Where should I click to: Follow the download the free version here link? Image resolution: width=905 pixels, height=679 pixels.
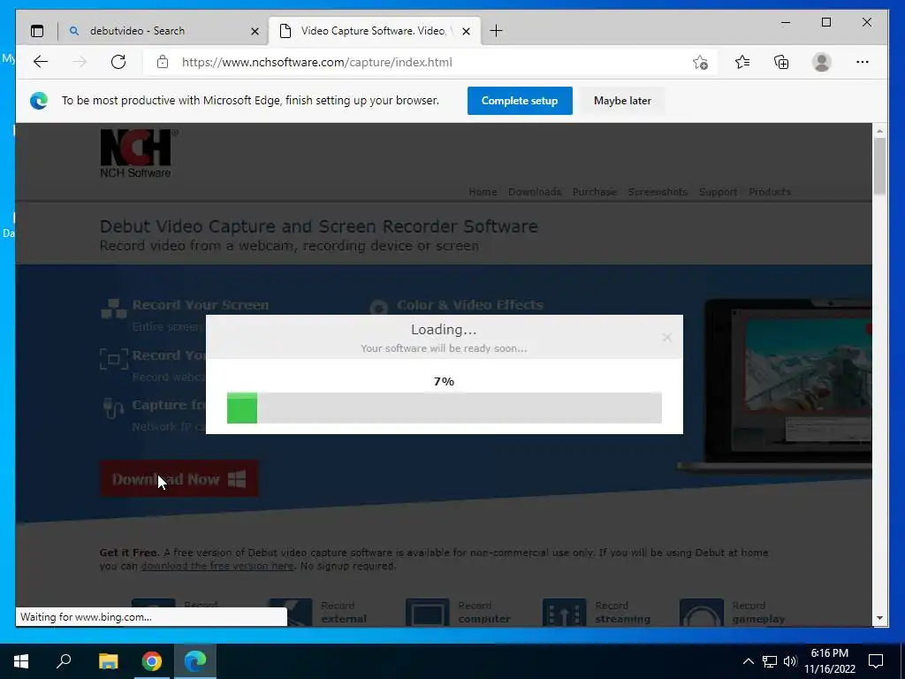[217, 566]
